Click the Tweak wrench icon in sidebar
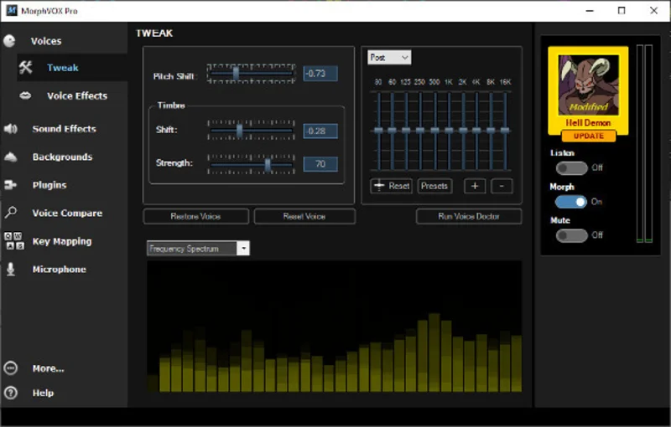This screenshot has width=671, height=427. tap(25, 68)
